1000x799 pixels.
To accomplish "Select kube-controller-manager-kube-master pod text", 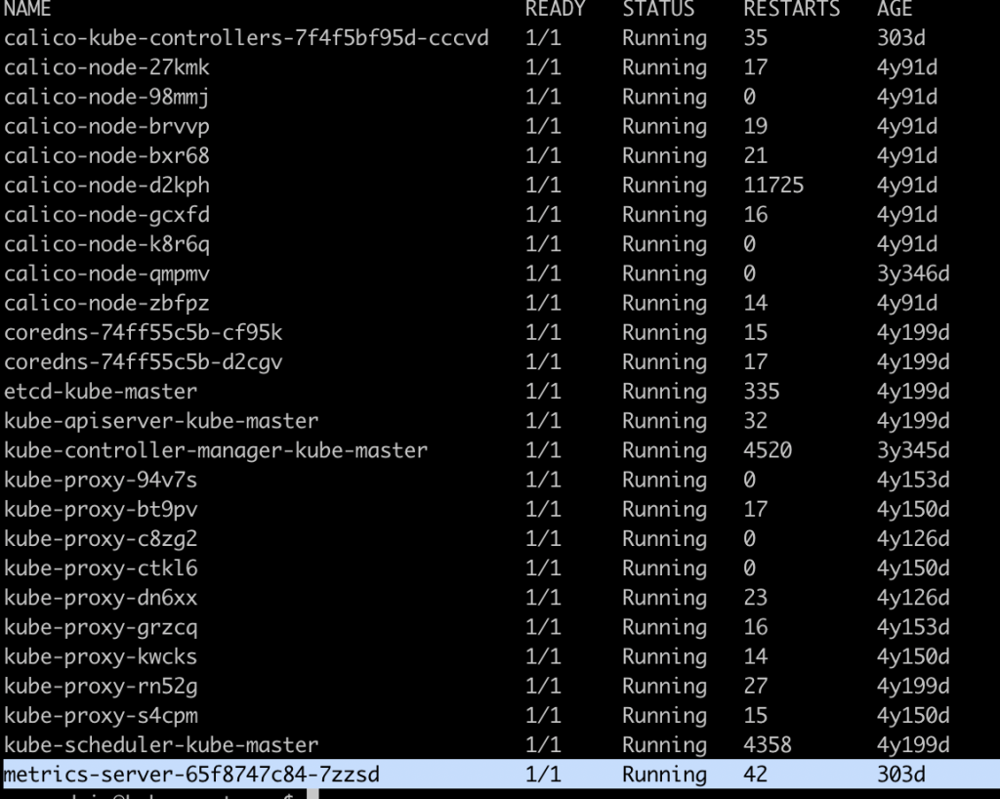I will tap(216, 450).
